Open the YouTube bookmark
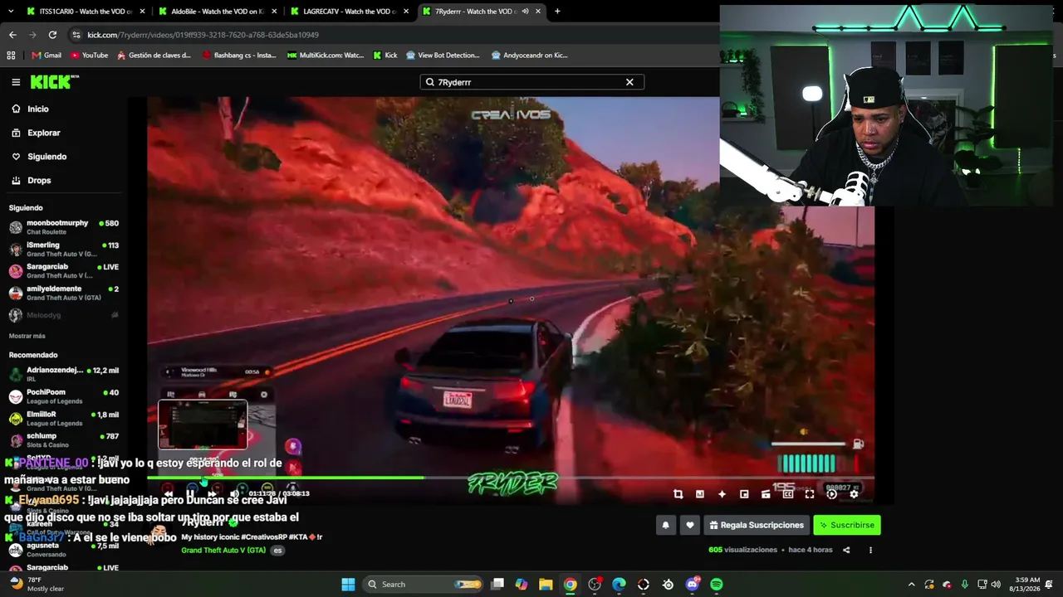 coord(89,56)
